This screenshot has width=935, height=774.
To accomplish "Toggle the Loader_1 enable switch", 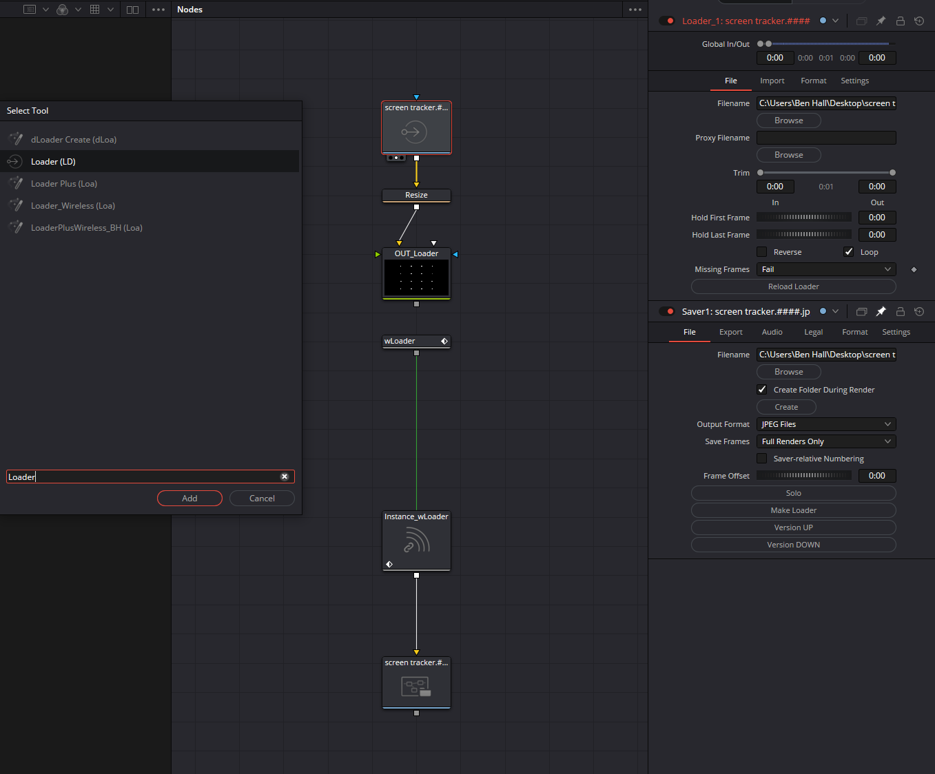I will (667, 21).
